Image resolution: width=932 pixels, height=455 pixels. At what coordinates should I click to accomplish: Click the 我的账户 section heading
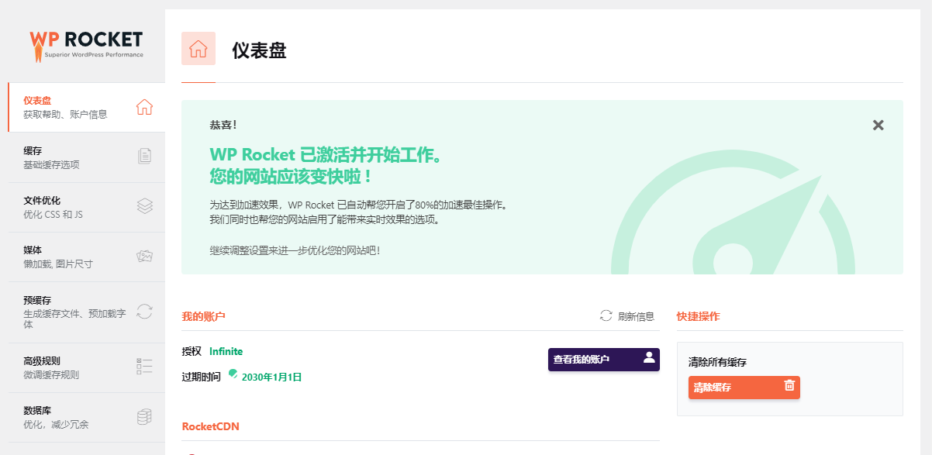point(203,316)
